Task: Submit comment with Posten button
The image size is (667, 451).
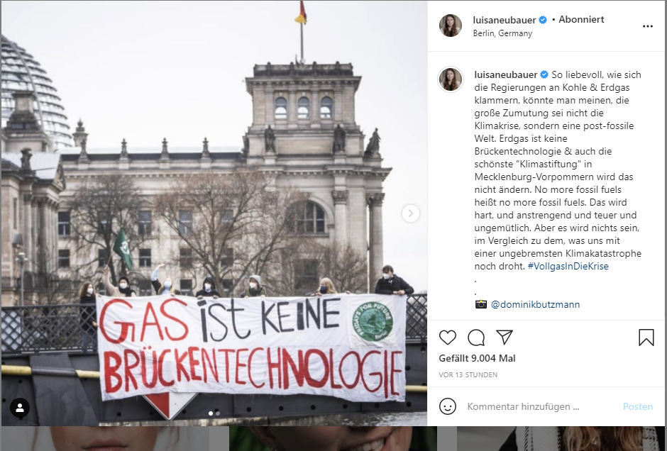Action: tap(638, 406)
